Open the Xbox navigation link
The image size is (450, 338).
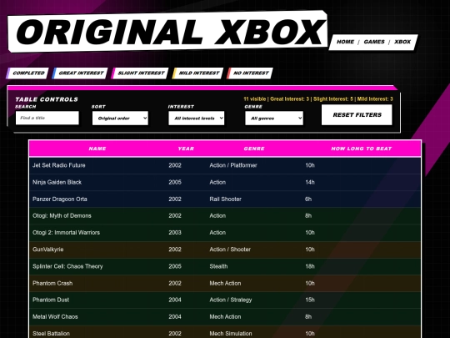[402, 42]
